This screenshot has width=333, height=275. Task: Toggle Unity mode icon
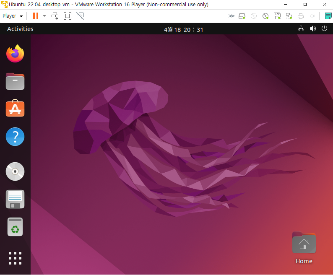[80, 16]
